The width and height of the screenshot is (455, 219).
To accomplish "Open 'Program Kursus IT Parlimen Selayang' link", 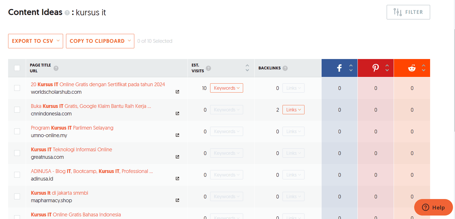I will (x=72, y=128).
